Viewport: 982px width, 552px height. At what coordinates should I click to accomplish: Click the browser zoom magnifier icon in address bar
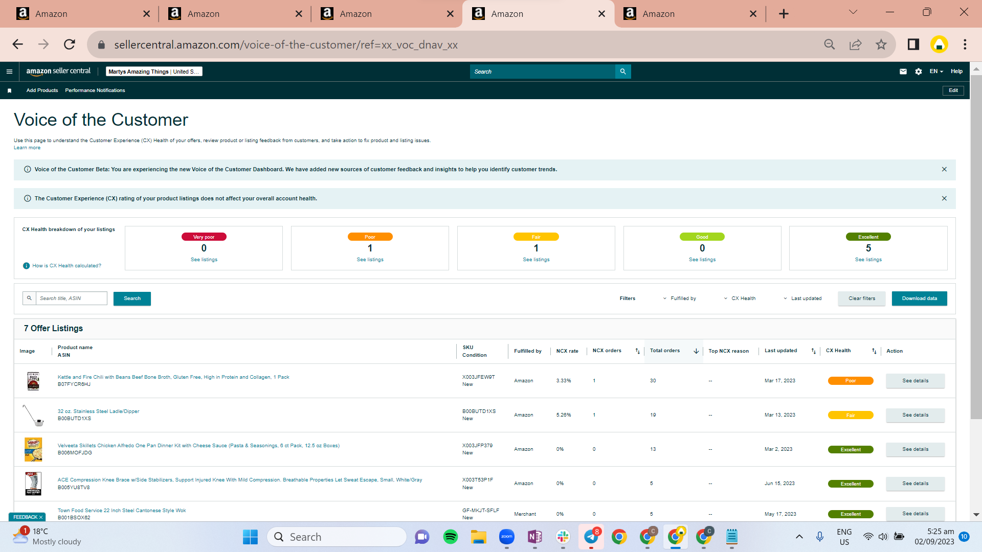click(830, 44)
